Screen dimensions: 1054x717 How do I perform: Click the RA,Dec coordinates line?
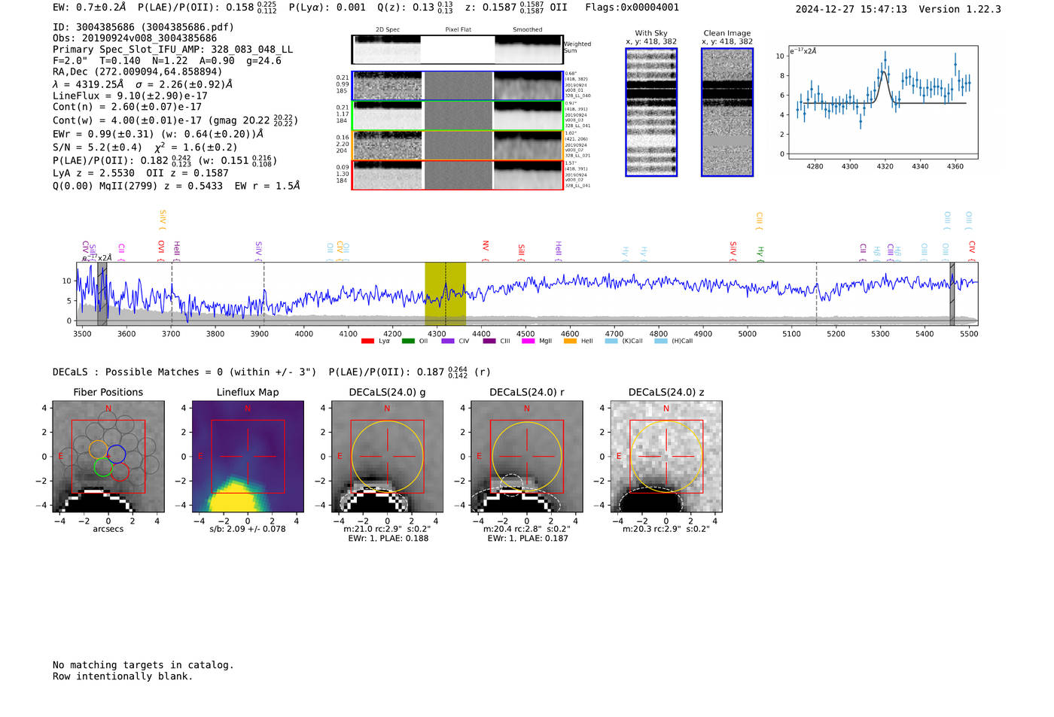click(x=138, y=72)
